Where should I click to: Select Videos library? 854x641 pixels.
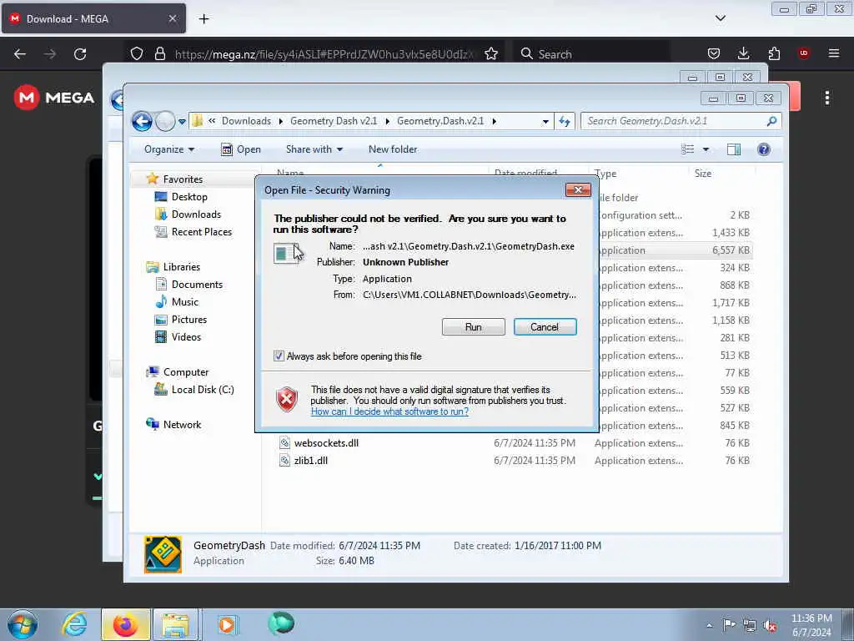186,337
